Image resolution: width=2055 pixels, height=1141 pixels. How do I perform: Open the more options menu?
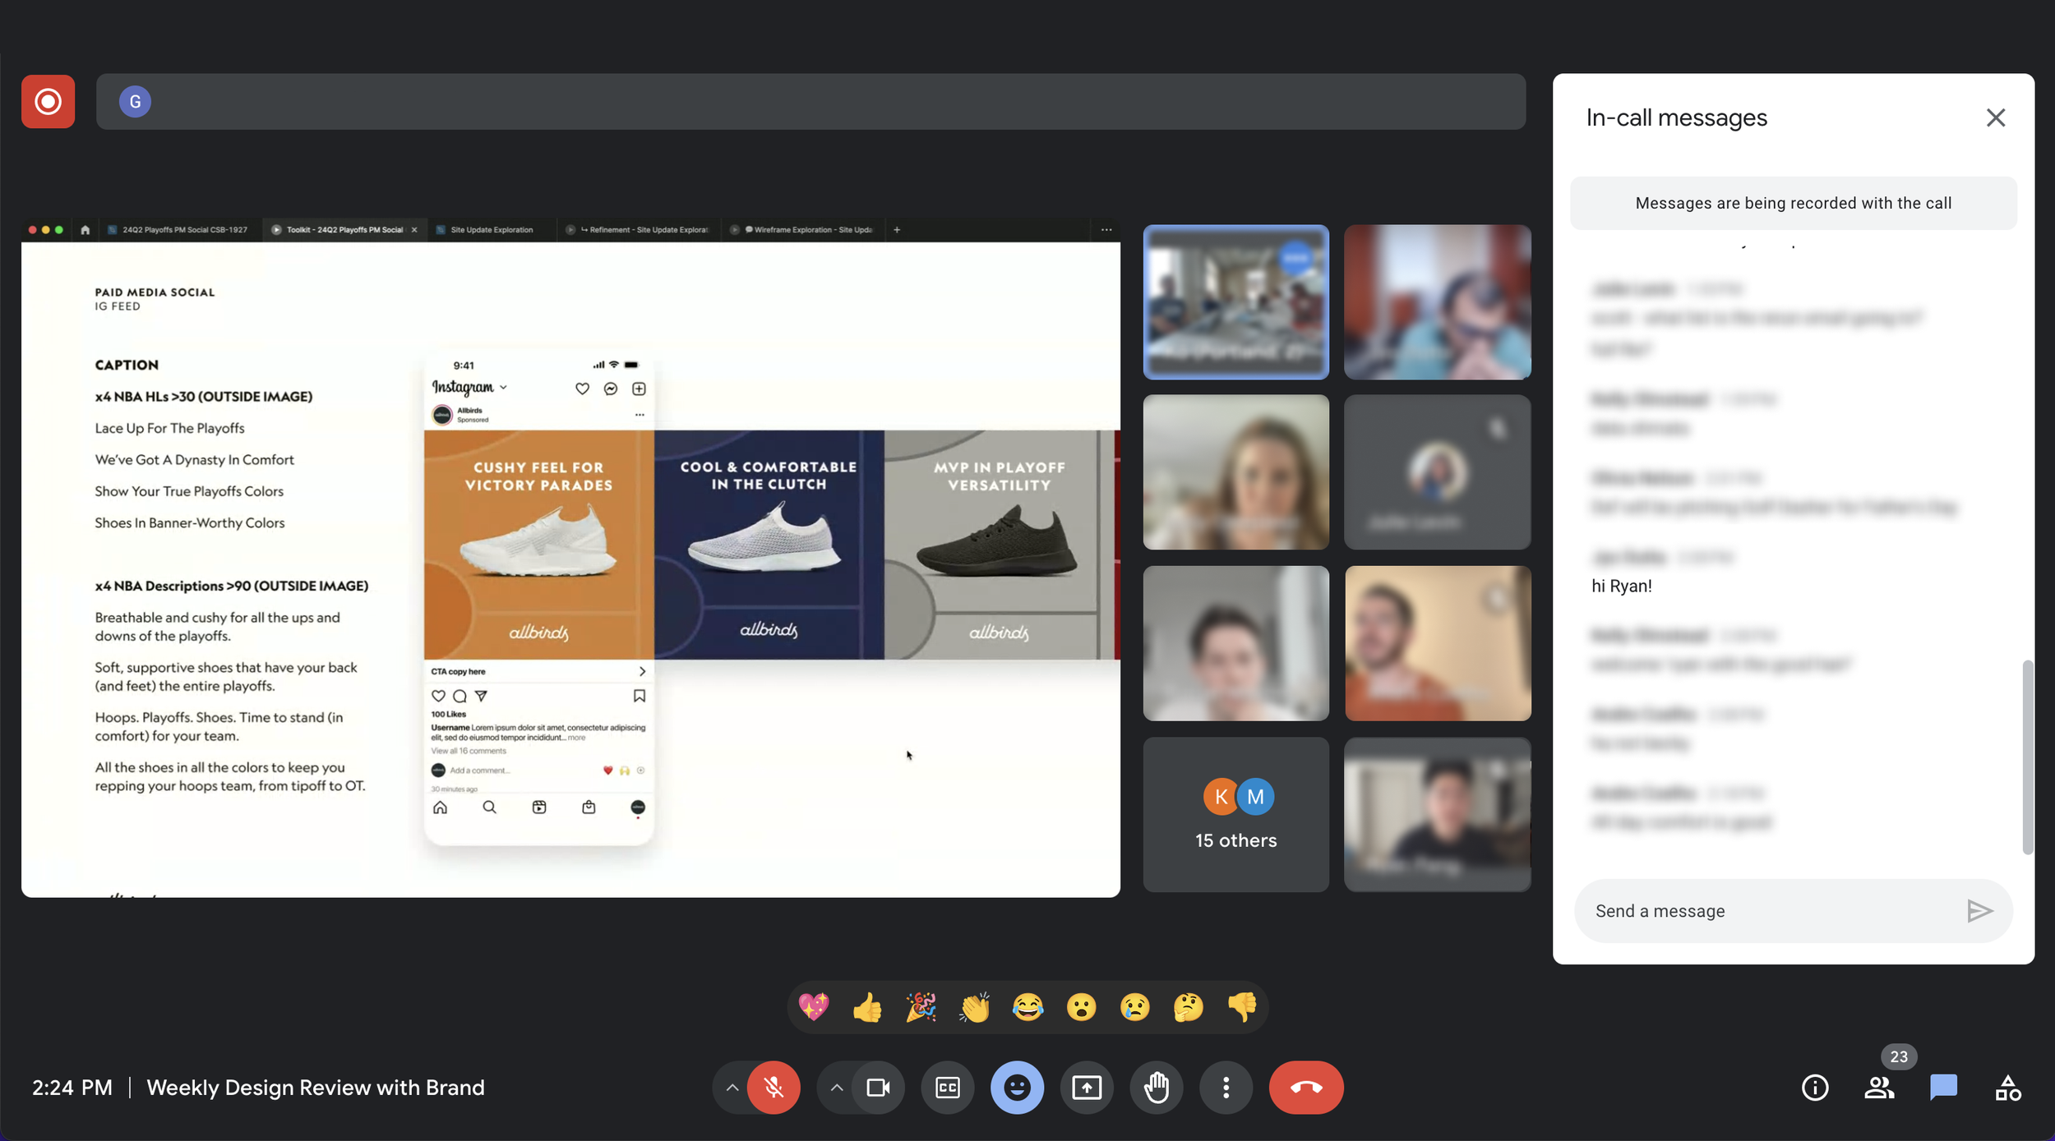point(1226,1088)
